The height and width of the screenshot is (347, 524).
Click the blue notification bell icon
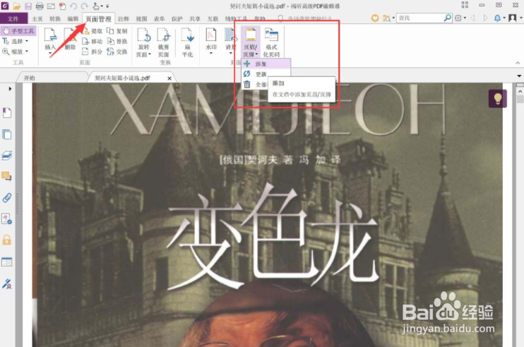[x=498, y=18]
